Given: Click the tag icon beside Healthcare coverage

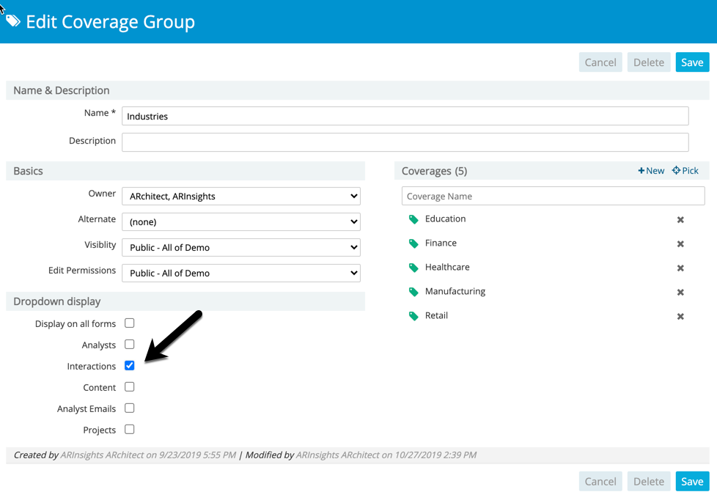Looking at the screenshot, I should click(x=413, y=268).
